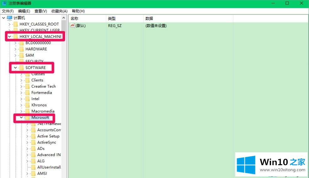Expand the Intel key
The image size is (309, 178).
click(x=21, y=99)
